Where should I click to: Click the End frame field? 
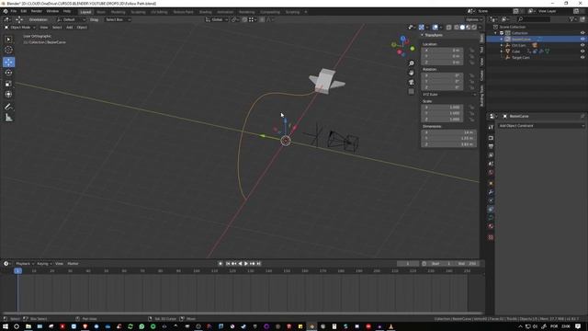pos(468,264)
